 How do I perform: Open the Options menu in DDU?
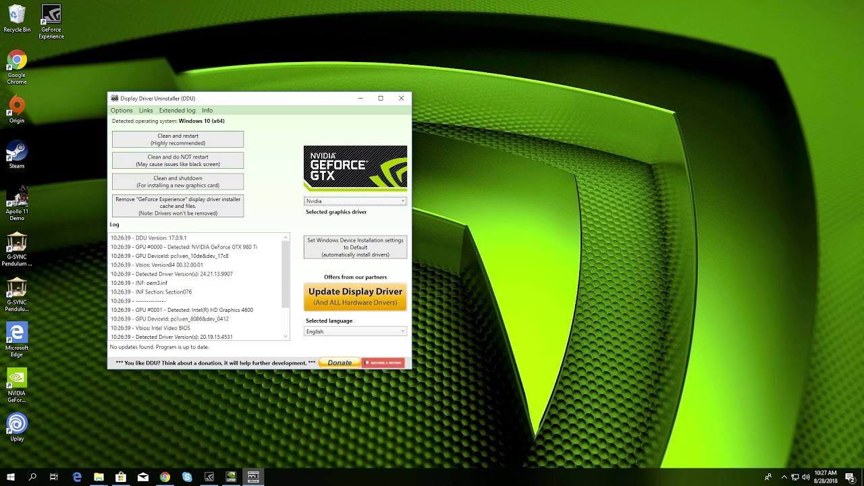tap(122, 111)
